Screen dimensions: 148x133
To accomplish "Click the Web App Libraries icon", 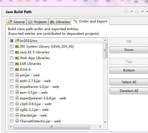I will click(17, 58).
